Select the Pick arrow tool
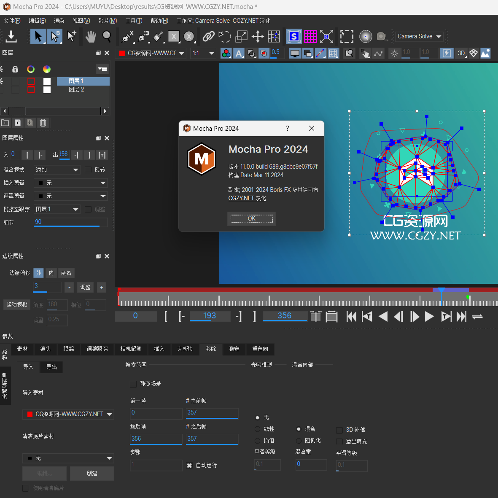 38,37
